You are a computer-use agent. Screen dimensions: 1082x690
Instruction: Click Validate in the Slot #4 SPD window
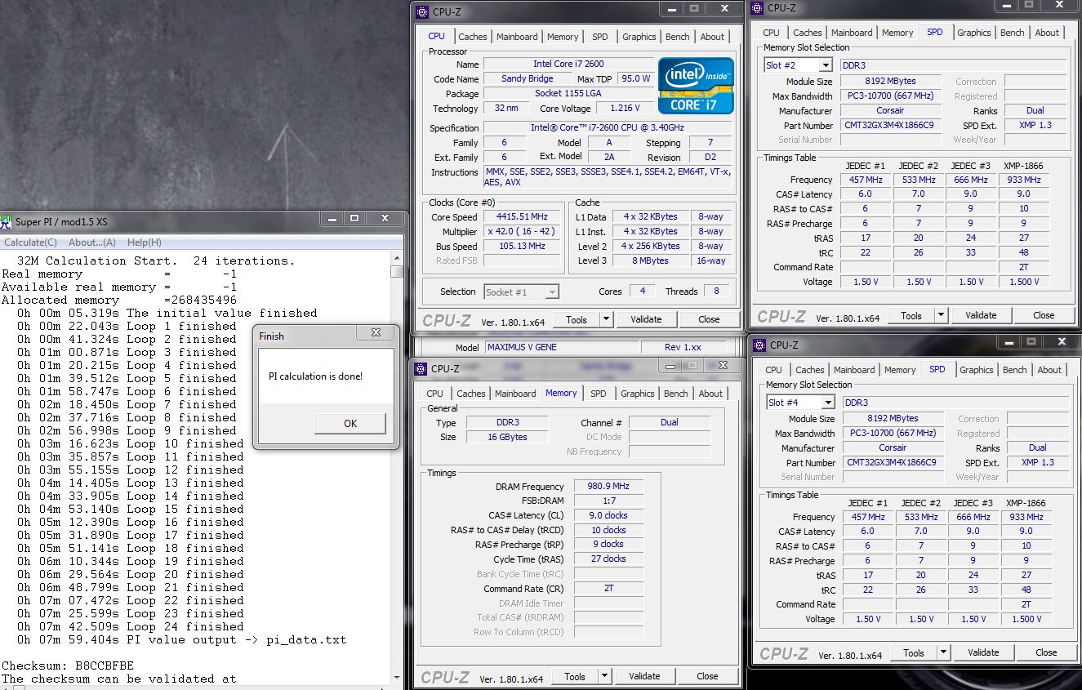983,652
